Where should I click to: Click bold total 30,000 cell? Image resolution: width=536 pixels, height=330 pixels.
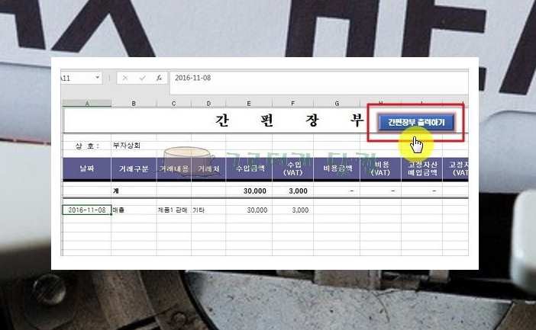point(249,191)
